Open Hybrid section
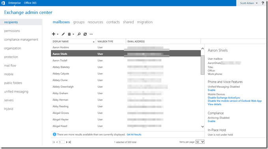 click(9, 109)
